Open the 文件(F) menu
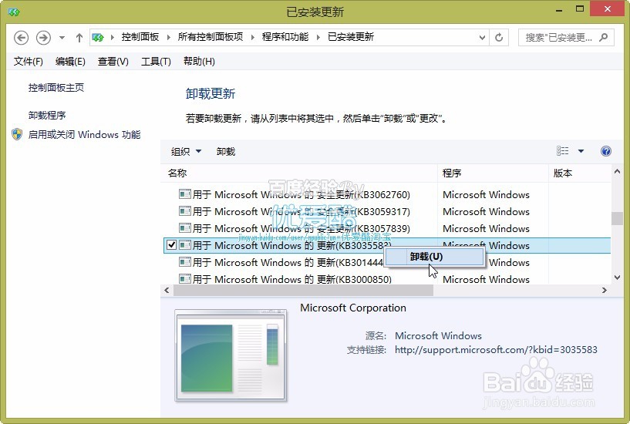This screenshot has width=630, height=424. tap(28, 62)
